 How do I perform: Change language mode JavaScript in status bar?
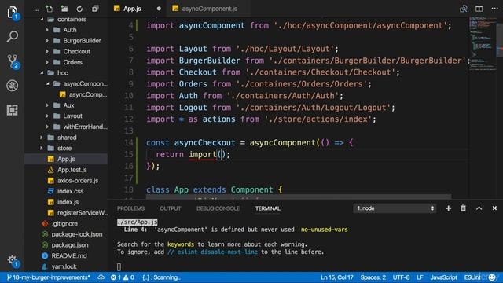point(443,277)
